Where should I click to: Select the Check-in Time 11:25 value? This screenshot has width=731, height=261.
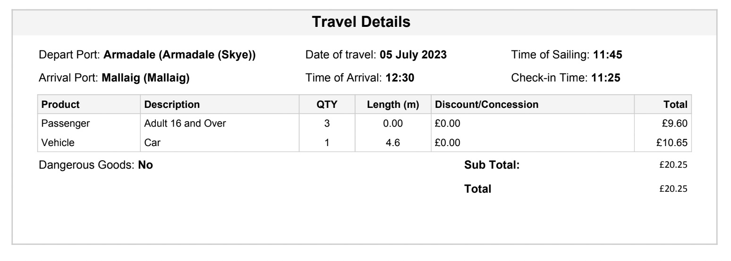[606, 78]
